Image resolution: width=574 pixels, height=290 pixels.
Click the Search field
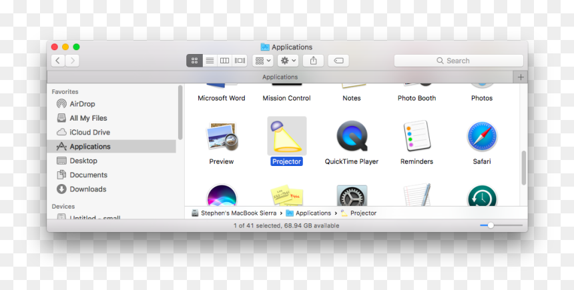459,61
